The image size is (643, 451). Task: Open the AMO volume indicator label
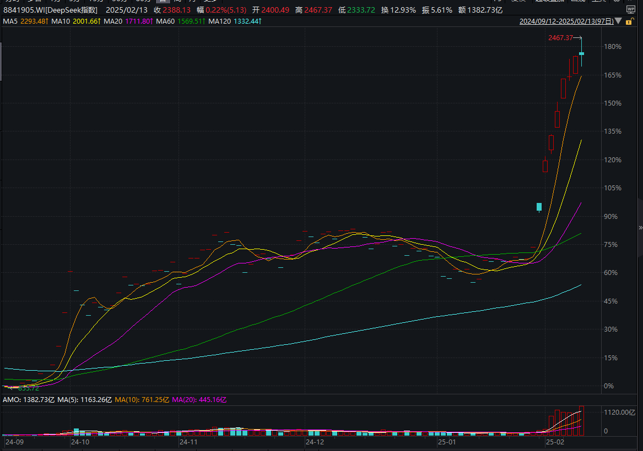[29, 399]
